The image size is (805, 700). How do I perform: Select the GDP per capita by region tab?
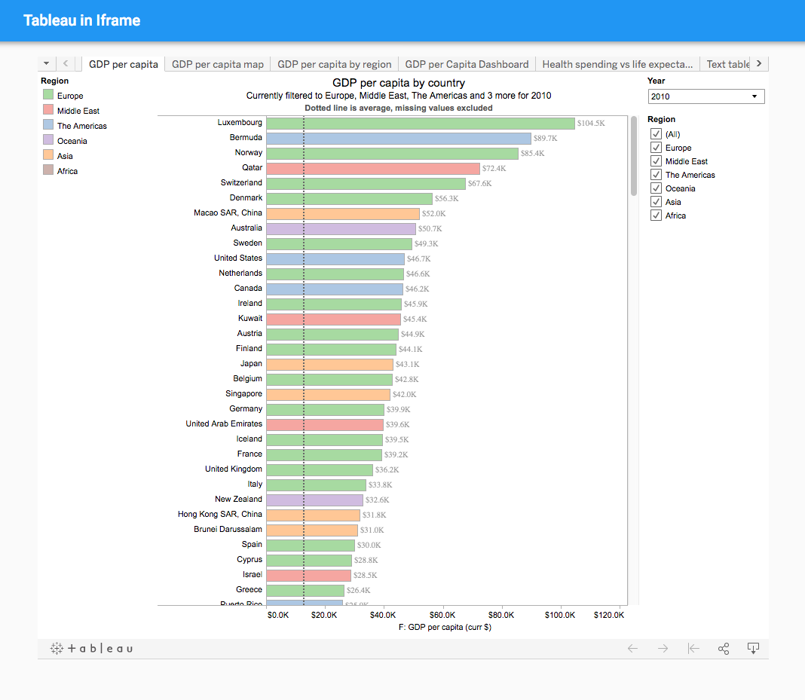335,64
